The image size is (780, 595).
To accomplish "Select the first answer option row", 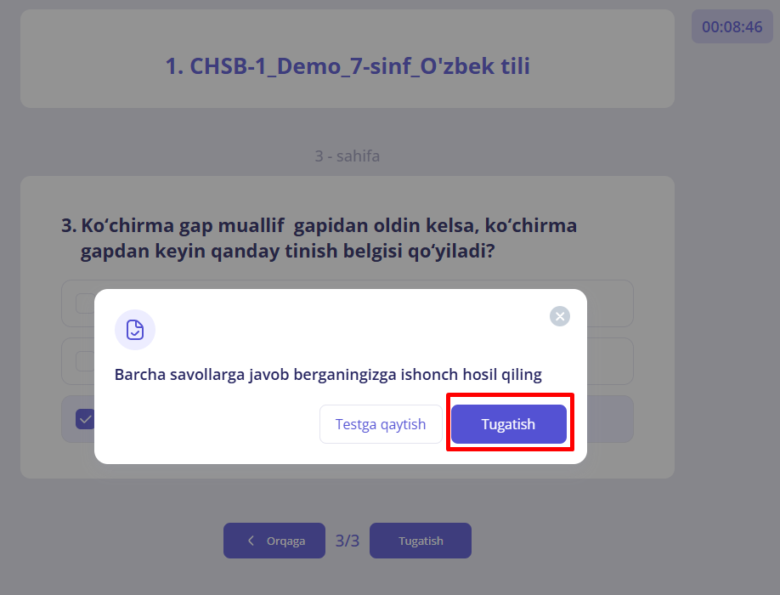I will (x=348, y=303).
